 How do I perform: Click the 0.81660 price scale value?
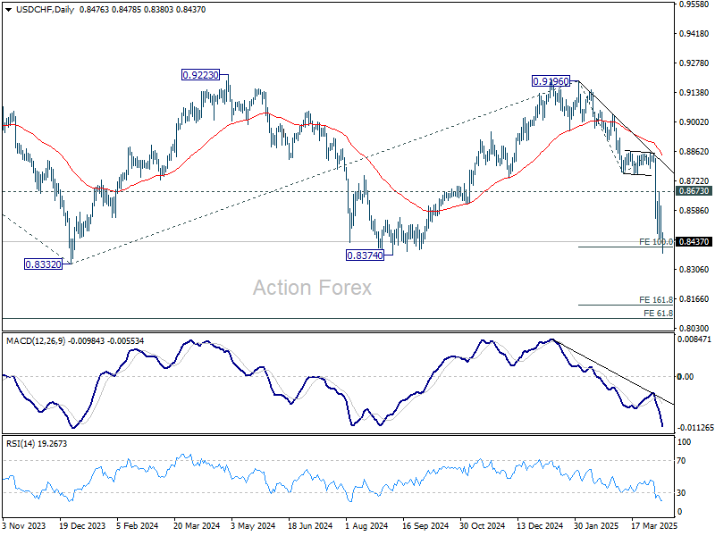[694, 299]
